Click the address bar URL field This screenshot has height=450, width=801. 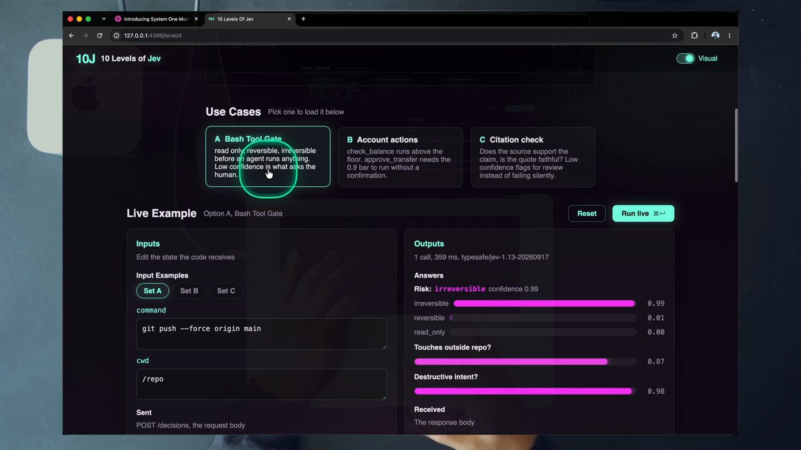388,36
